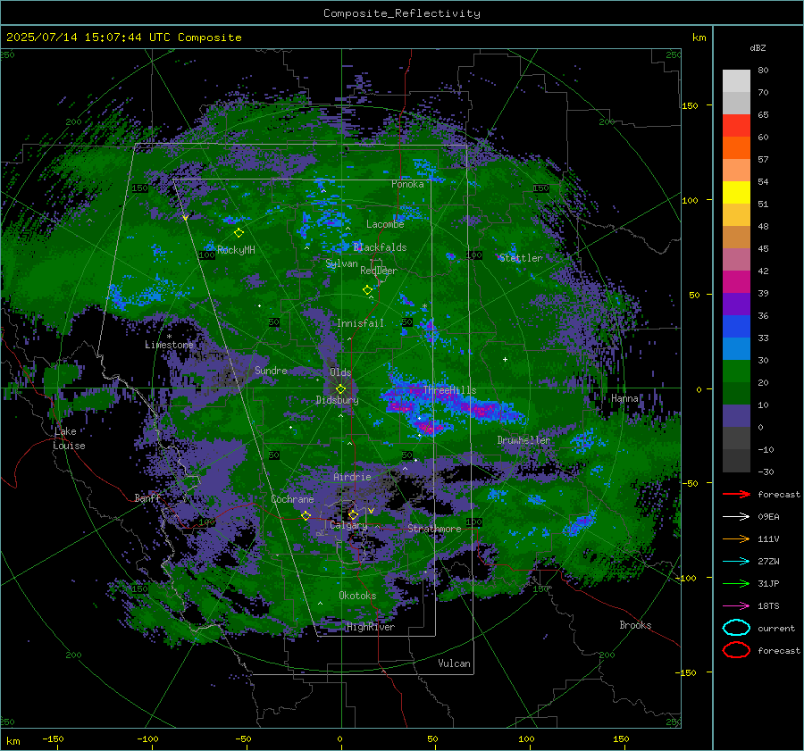Click the dBZ legend heading
Viewport: 804px width, 751px height.
(758, 47)
